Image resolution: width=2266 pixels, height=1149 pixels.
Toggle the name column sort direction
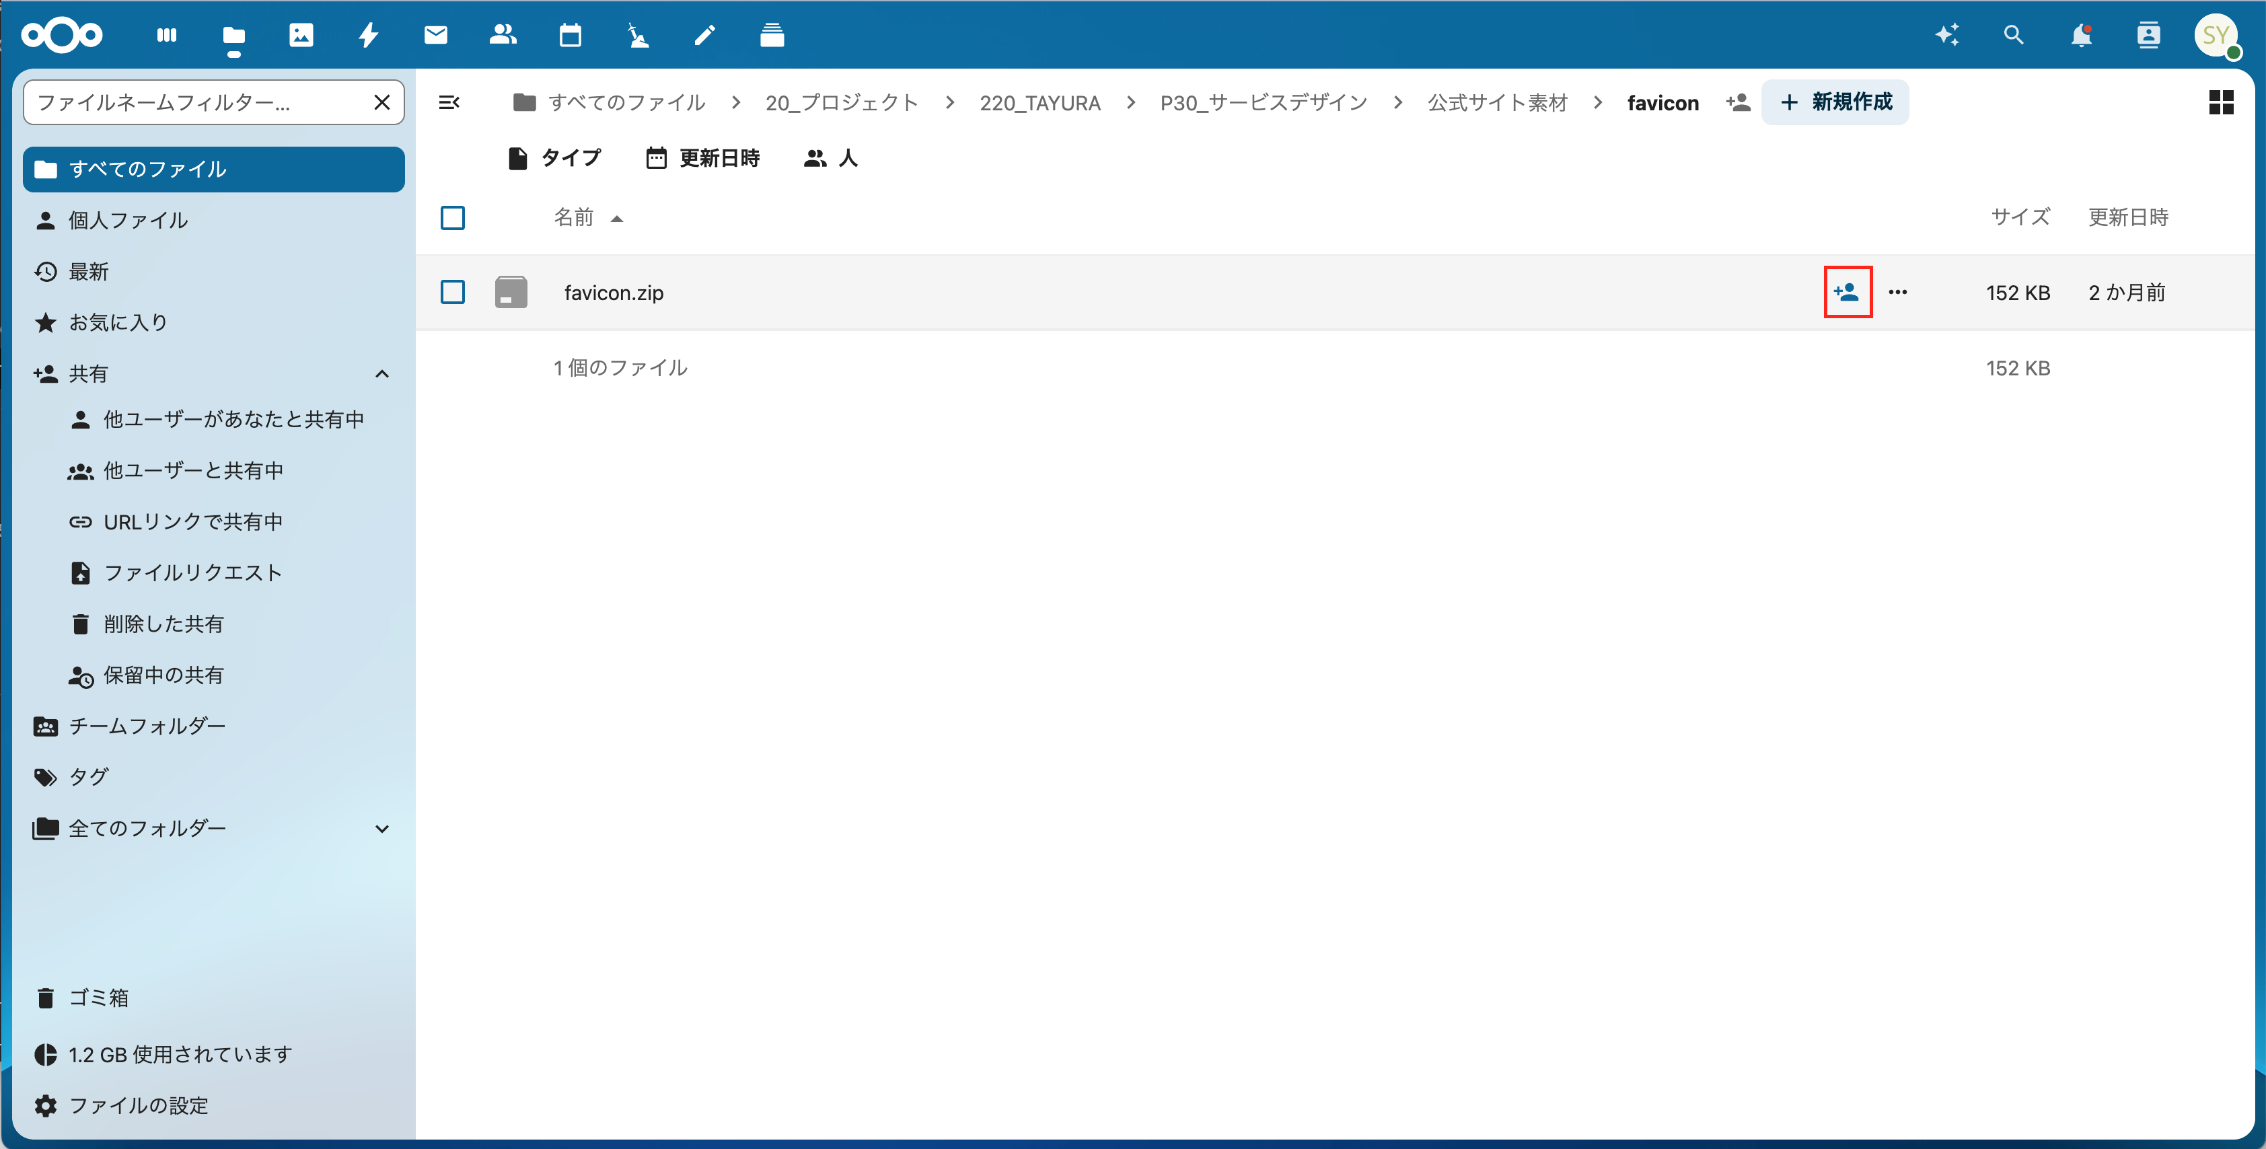pos(587,217)
